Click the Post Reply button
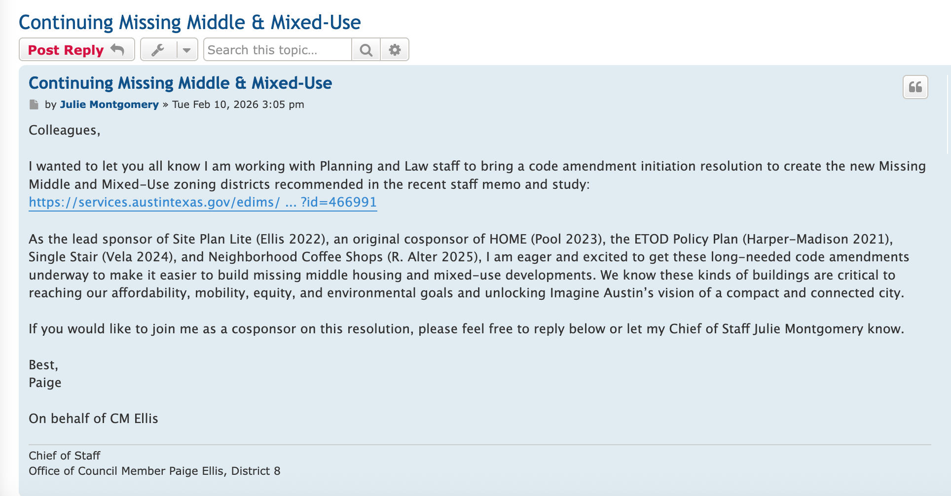The height and width of the screenshot is (496, 951). [66, 50]
